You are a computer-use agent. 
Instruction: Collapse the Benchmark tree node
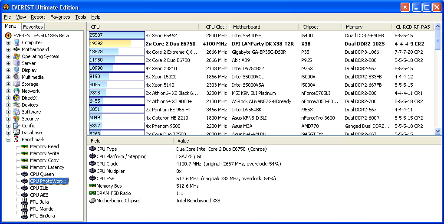tap(9, 140)
